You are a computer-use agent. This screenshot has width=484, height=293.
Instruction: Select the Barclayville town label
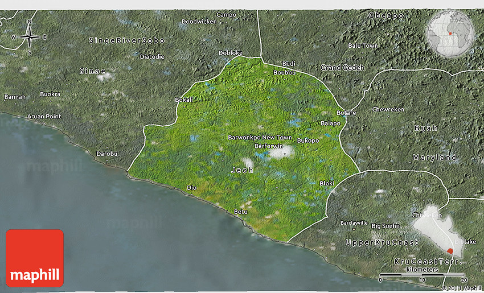pos(354,222)
